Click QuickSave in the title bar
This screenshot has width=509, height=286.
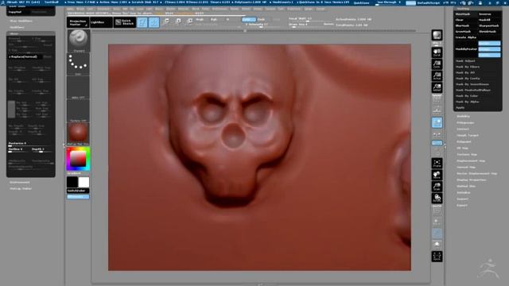(x=361, y=3)
